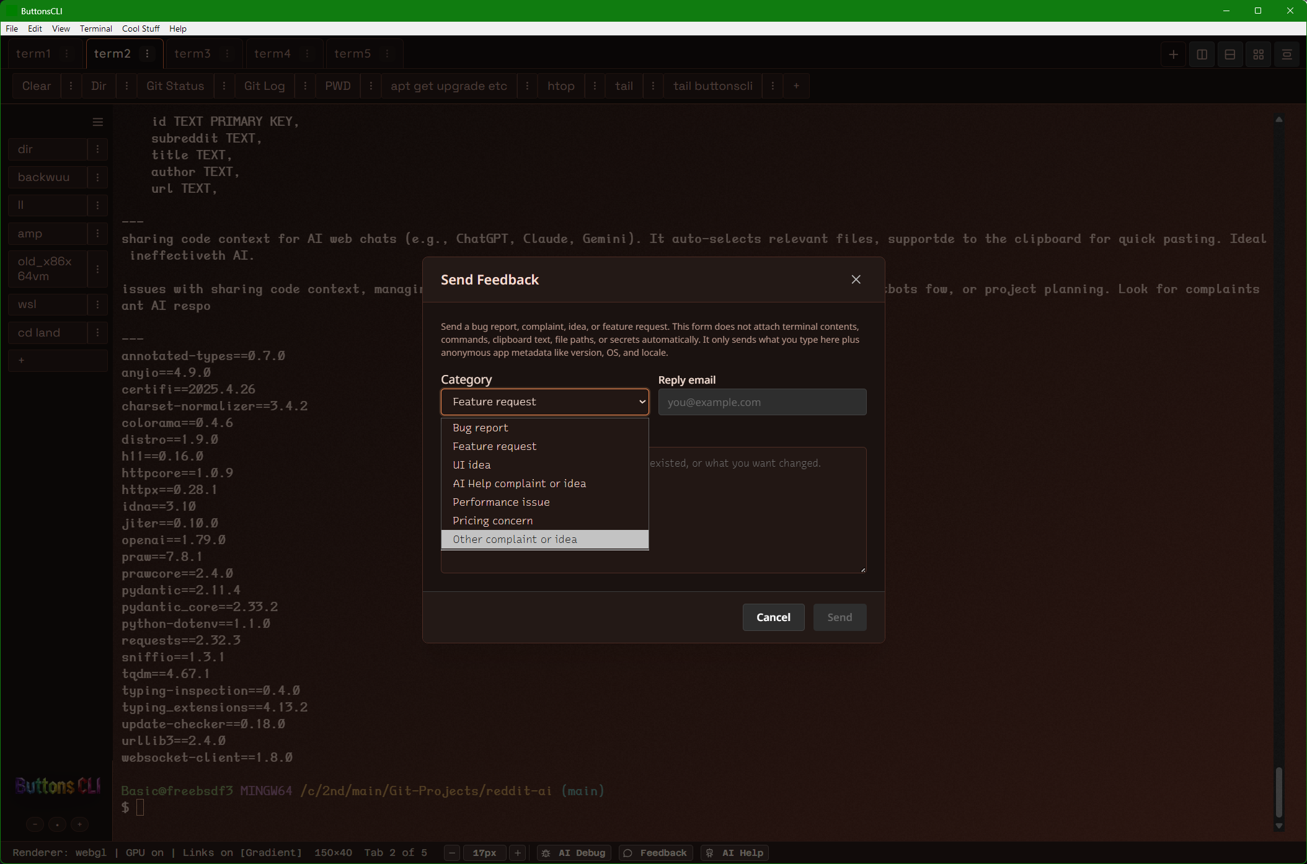1307x864 pixels.
Task: Open the Category dropdown
Action: (x=544, y=402)
